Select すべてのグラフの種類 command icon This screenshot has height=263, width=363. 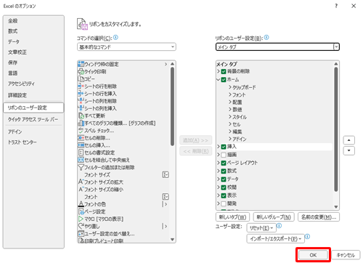(x=81, y=123)
